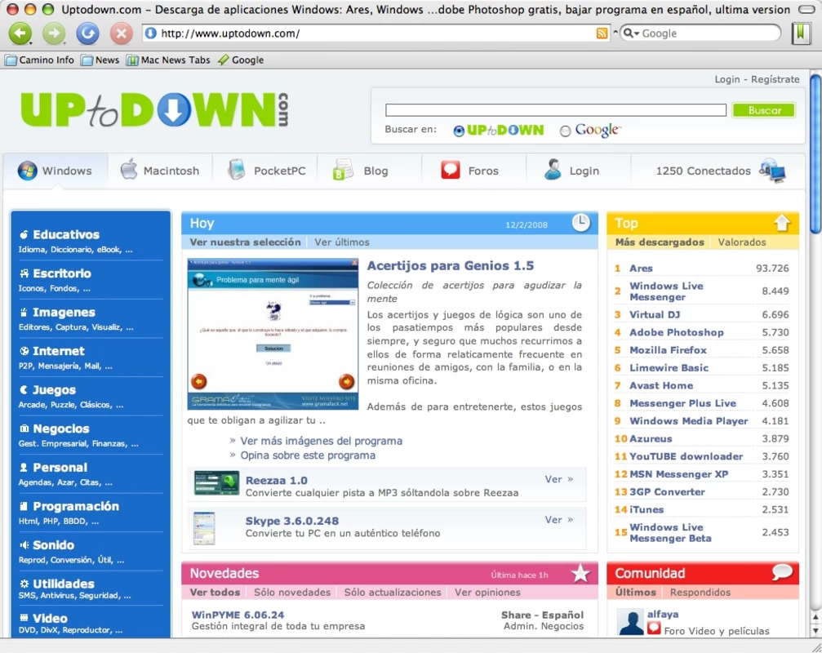This screenshot has width=822, height=653.
Task: Reload the page with the refresh icon
Action: [87, 33]
